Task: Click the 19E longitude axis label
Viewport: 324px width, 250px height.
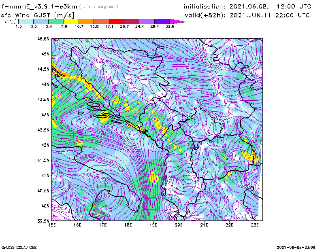Action: [153, 225]
